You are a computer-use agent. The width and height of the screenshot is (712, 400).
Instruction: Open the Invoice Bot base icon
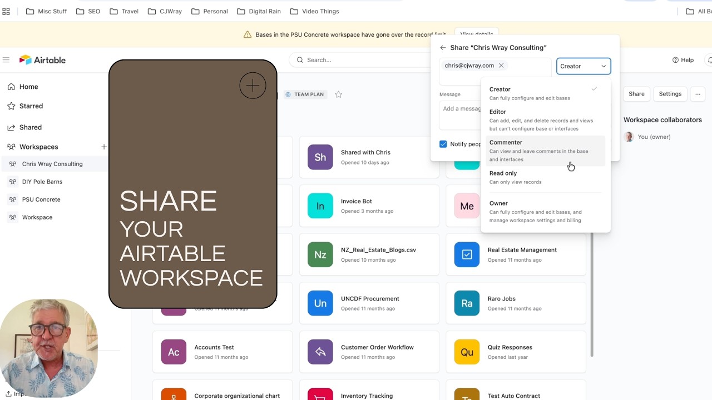320,206
